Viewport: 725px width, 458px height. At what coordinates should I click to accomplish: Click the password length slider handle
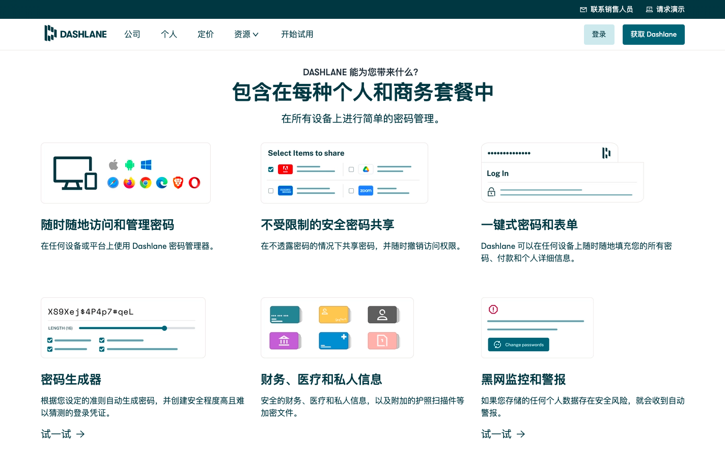coord(164,328)
